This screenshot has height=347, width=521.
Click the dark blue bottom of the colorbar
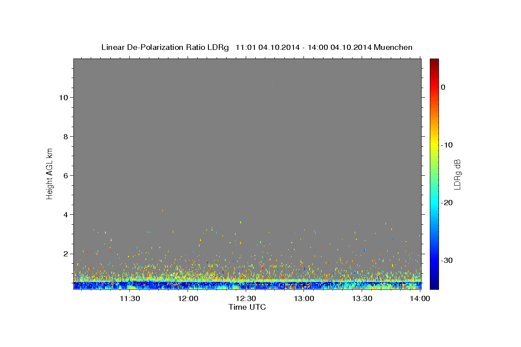tap(434, 286)
